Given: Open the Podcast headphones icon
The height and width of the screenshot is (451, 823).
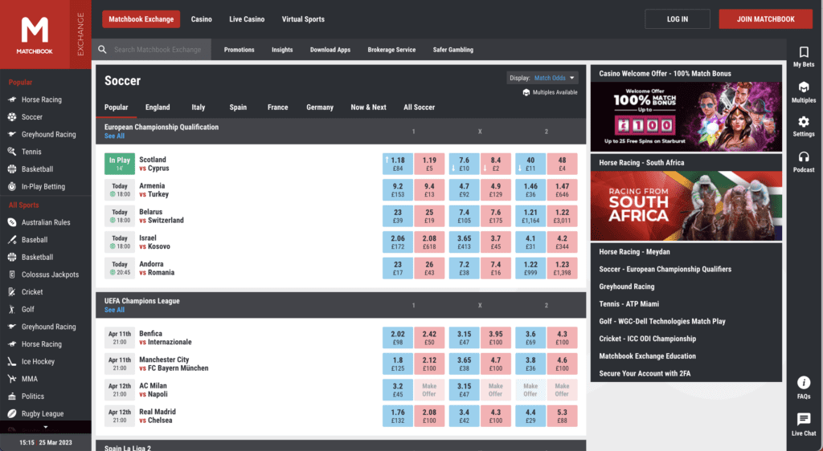Looking at the screenshot, I should tap(804, 156).
